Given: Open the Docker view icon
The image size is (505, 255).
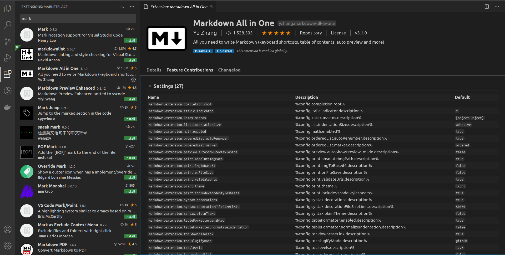Looking at the screenshot, I should coord(8,107).
